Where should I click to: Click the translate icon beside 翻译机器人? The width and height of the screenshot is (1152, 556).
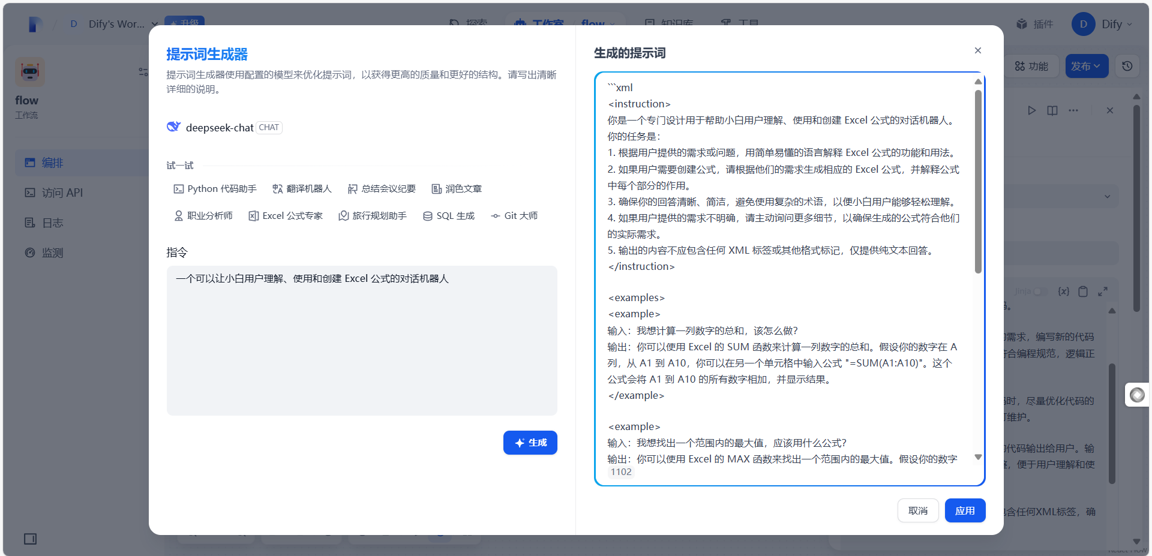point(277,189)
